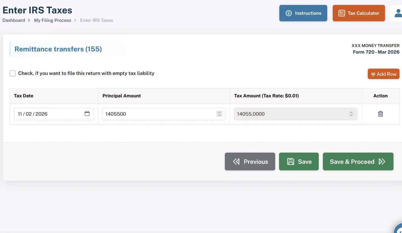Click the chat widget icon at corner
Screen dimensions: 402x233
(398, 229)
